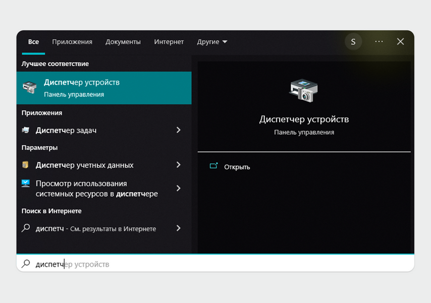
Task: Close the search panel
Action: [x=401, y=41]
